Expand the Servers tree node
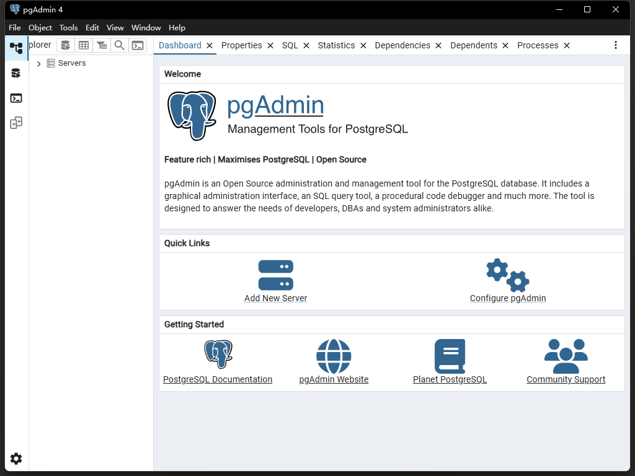 point(39,64)
